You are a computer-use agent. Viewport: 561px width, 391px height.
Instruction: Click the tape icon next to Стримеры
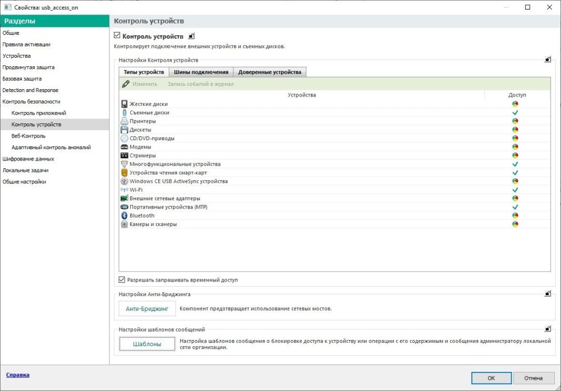pos(124,155)
